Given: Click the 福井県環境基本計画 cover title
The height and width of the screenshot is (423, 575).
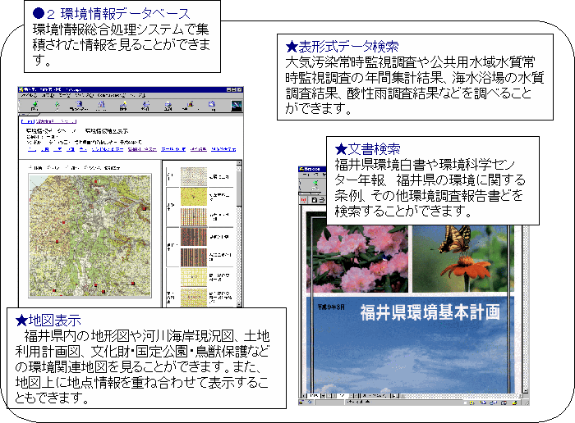Looking at the screenshot, I should click(430, 313).
